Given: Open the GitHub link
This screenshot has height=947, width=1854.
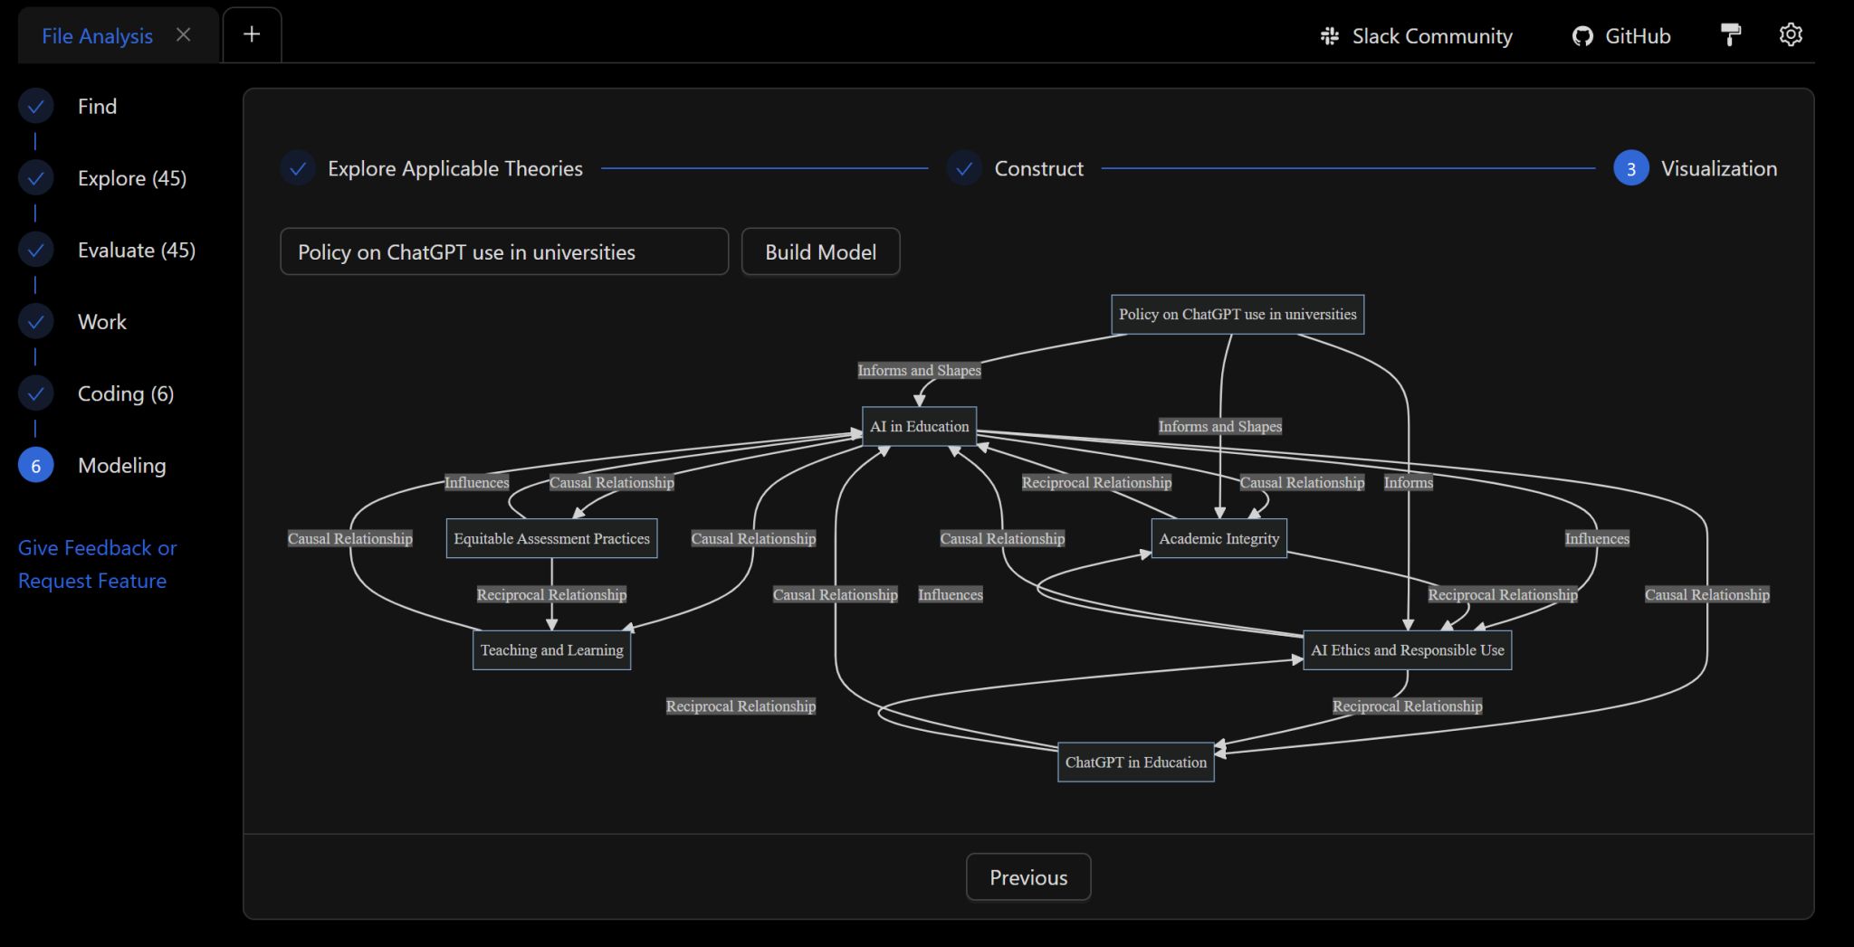Looking at the screenshot, I should click(1621, 36).
